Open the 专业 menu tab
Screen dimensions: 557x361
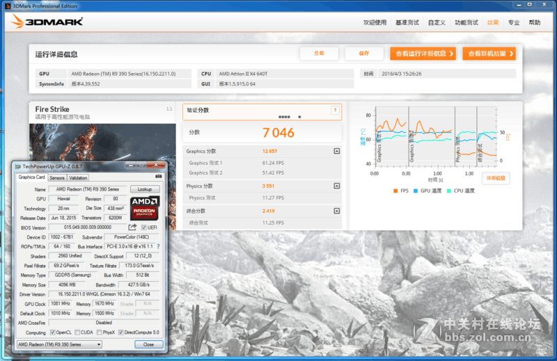[x=514, y=22]
